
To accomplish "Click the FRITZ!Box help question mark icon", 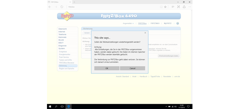I will pos(177,23).
